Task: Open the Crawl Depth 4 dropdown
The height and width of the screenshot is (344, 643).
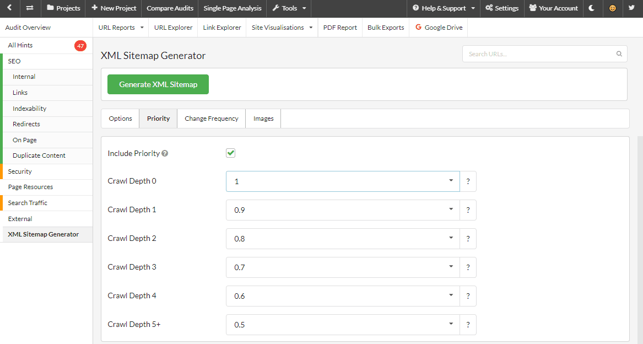Action: coord(343,296)
